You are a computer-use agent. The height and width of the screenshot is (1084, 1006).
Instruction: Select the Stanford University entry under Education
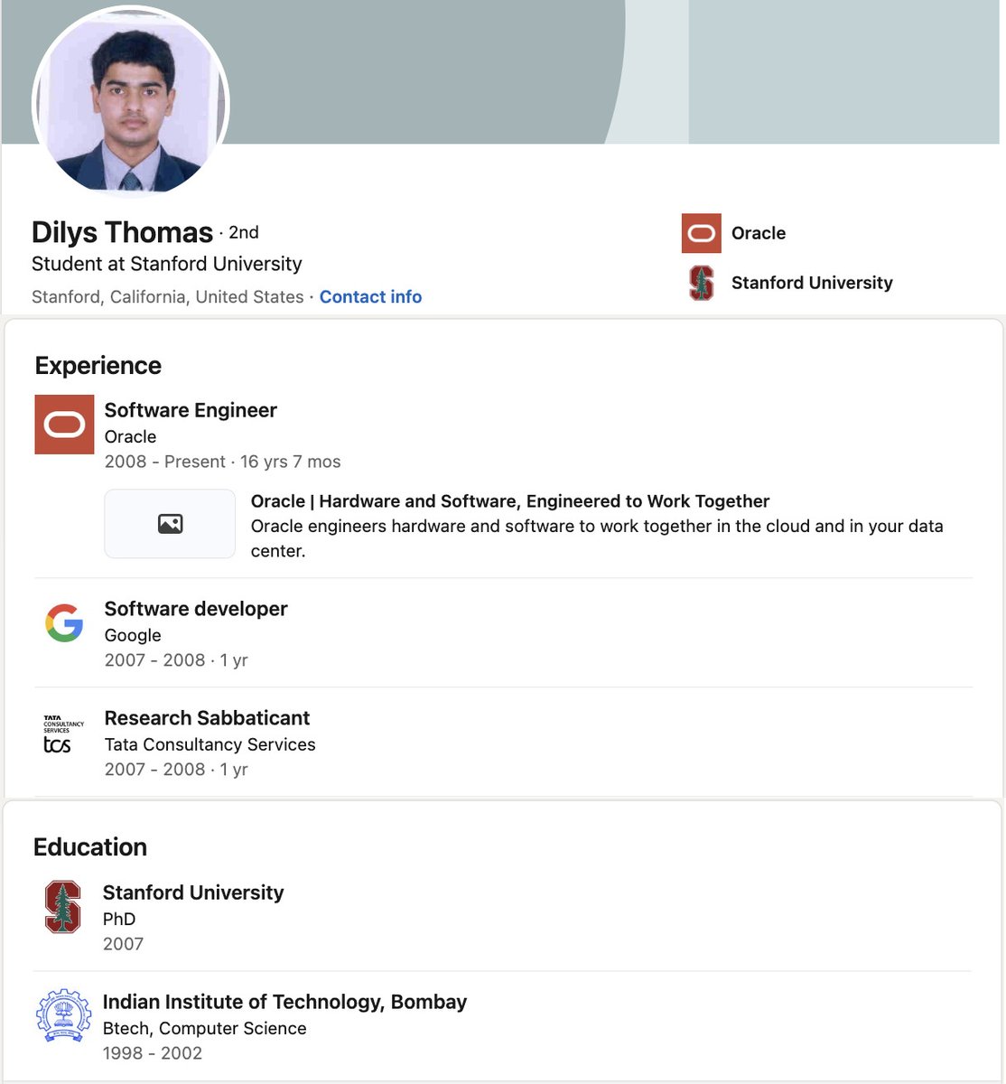click(193, 892)
